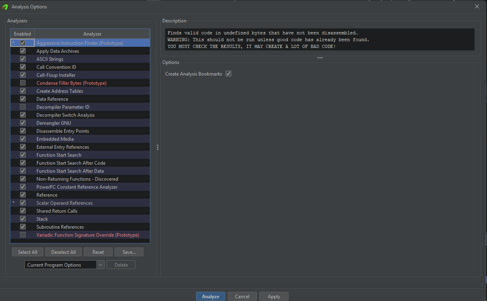Click the Ghidra dragon icon in the title bar
This screenshot has width=487, height=301.
coord(5,6)
